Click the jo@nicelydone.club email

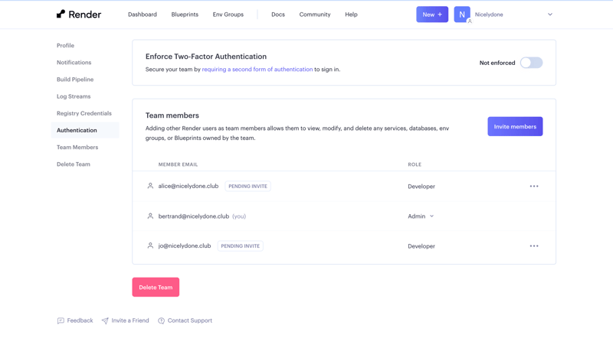pos(185,246)
